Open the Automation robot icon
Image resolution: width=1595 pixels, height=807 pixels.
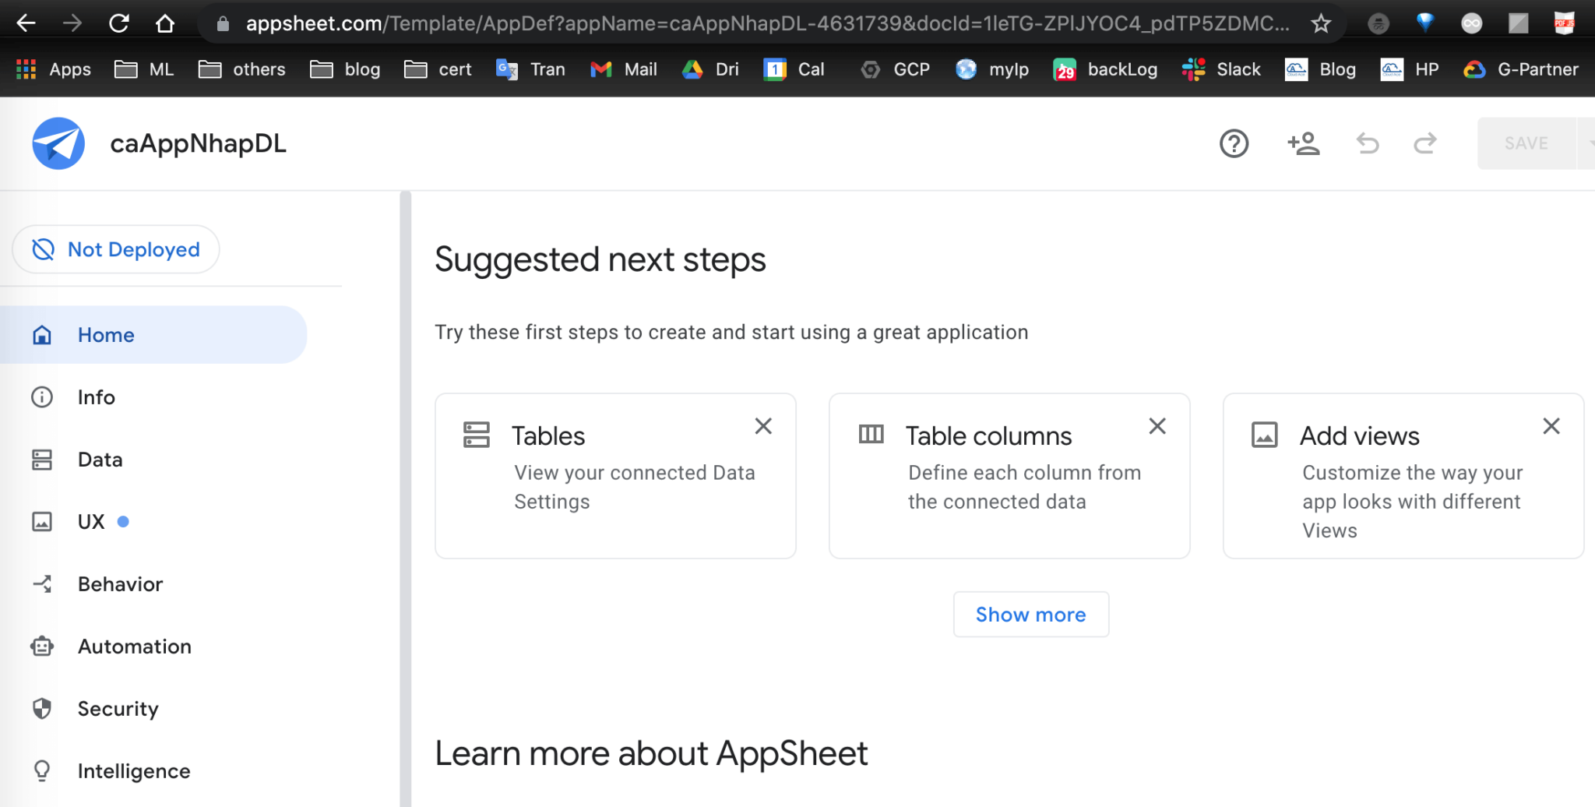[x=41, y=646]
